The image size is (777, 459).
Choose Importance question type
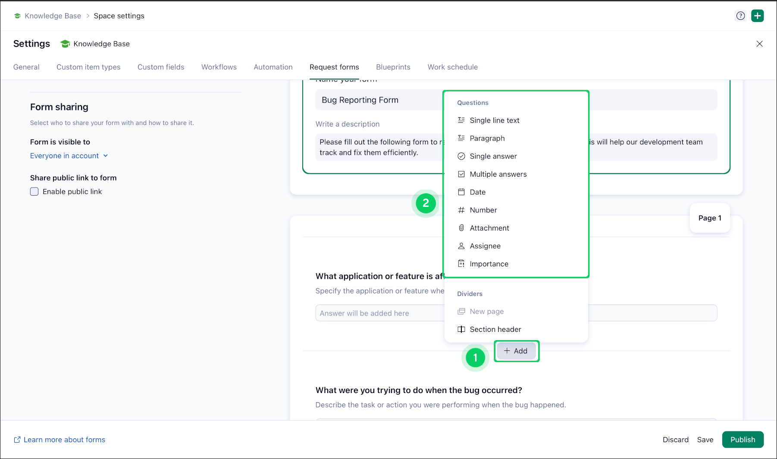[x=489, y=264]
